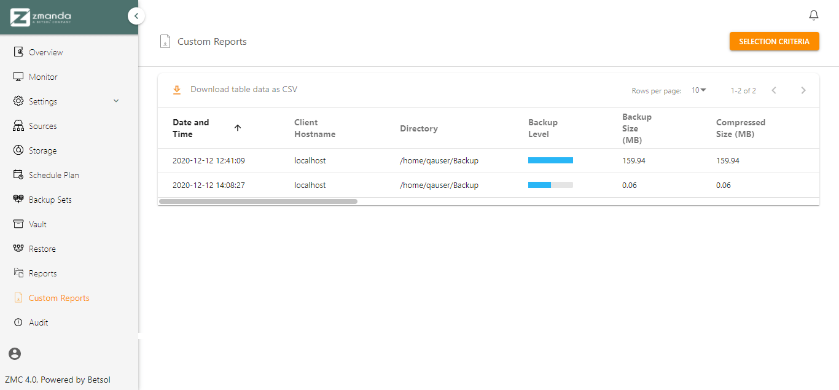Open the user account profile icon
The width and height of the screenshot is (839, 390).
point(15,354)
